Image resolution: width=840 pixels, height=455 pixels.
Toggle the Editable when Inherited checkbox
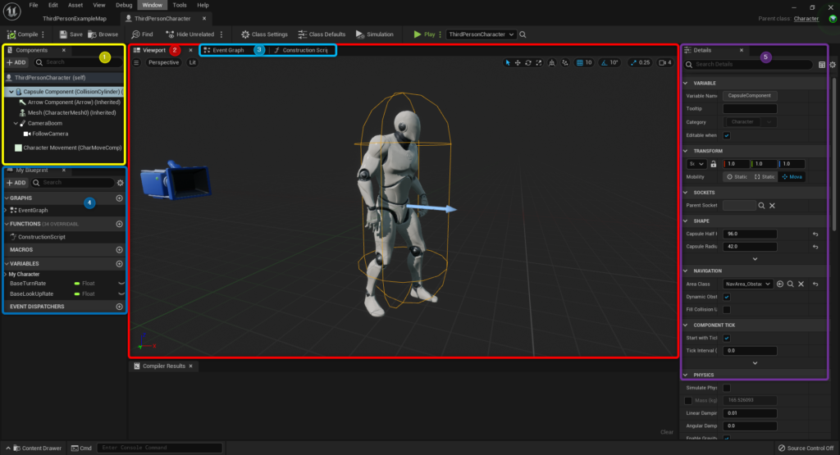point(727,135)
